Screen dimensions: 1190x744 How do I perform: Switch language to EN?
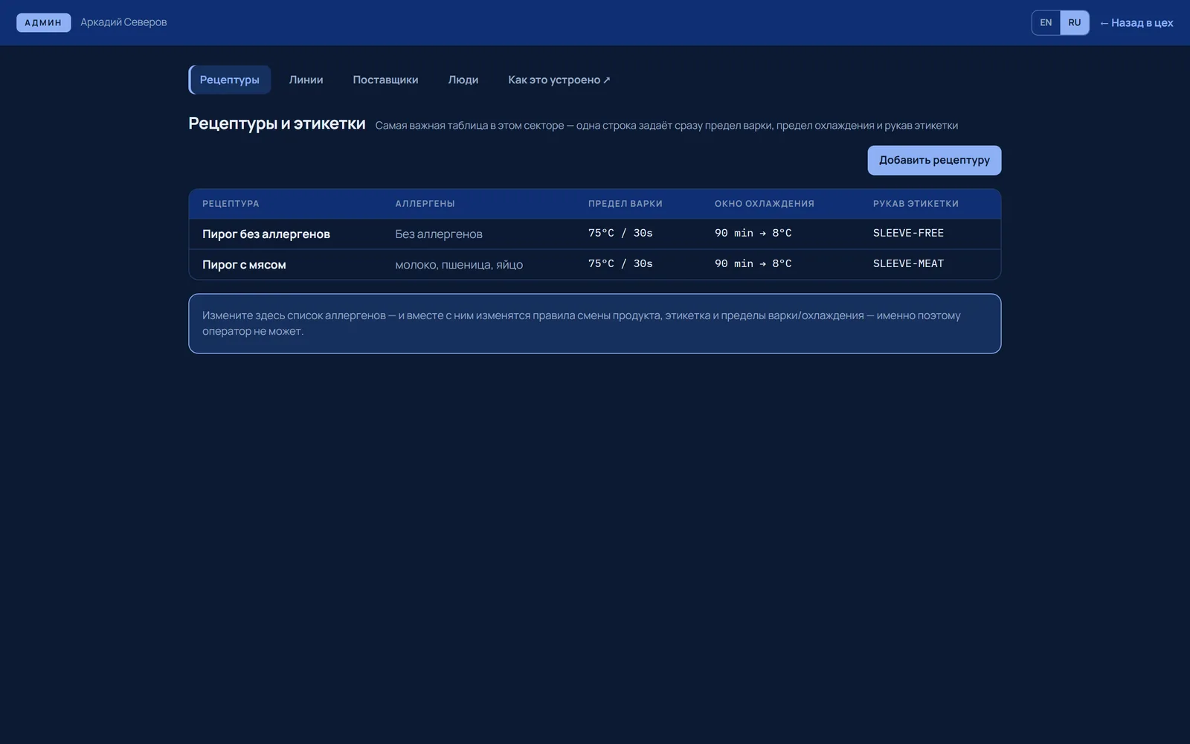click(x=1046, y=22)
